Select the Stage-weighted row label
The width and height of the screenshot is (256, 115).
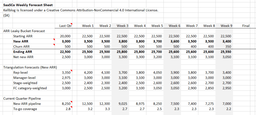tap(25, 83)
